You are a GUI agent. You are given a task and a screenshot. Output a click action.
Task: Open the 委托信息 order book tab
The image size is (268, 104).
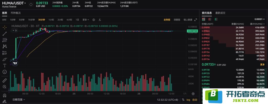point(207,13)
